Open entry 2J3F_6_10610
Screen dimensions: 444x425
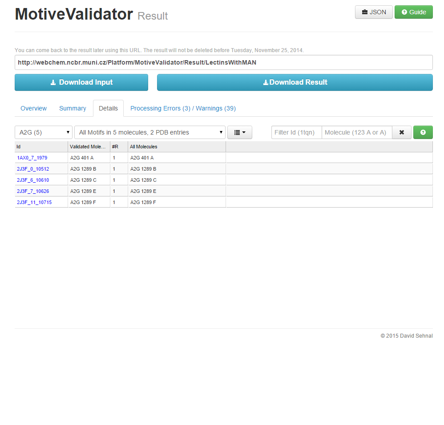pos(33,180)
